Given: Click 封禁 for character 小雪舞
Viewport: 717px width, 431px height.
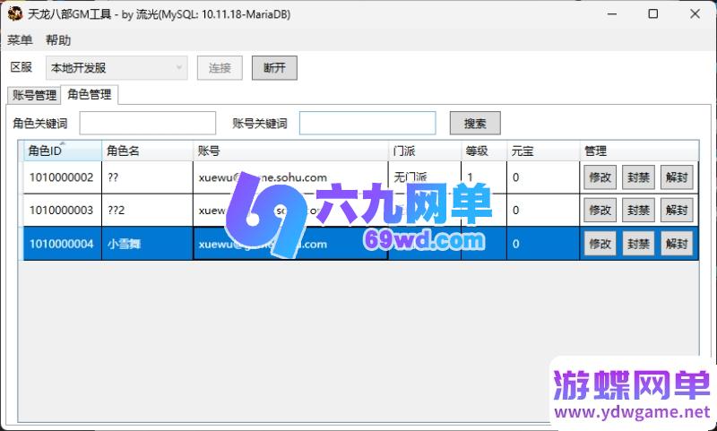Looking at the screenshot, I should click(638, 244).
